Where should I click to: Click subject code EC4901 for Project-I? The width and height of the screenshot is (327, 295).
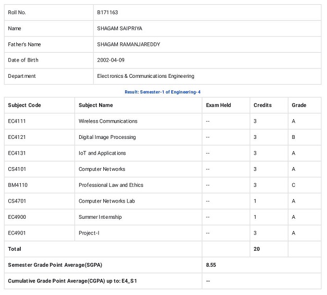17,233
